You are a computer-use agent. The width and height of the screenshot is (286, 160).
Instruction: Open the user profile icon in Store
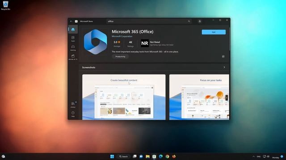(200, 21)
